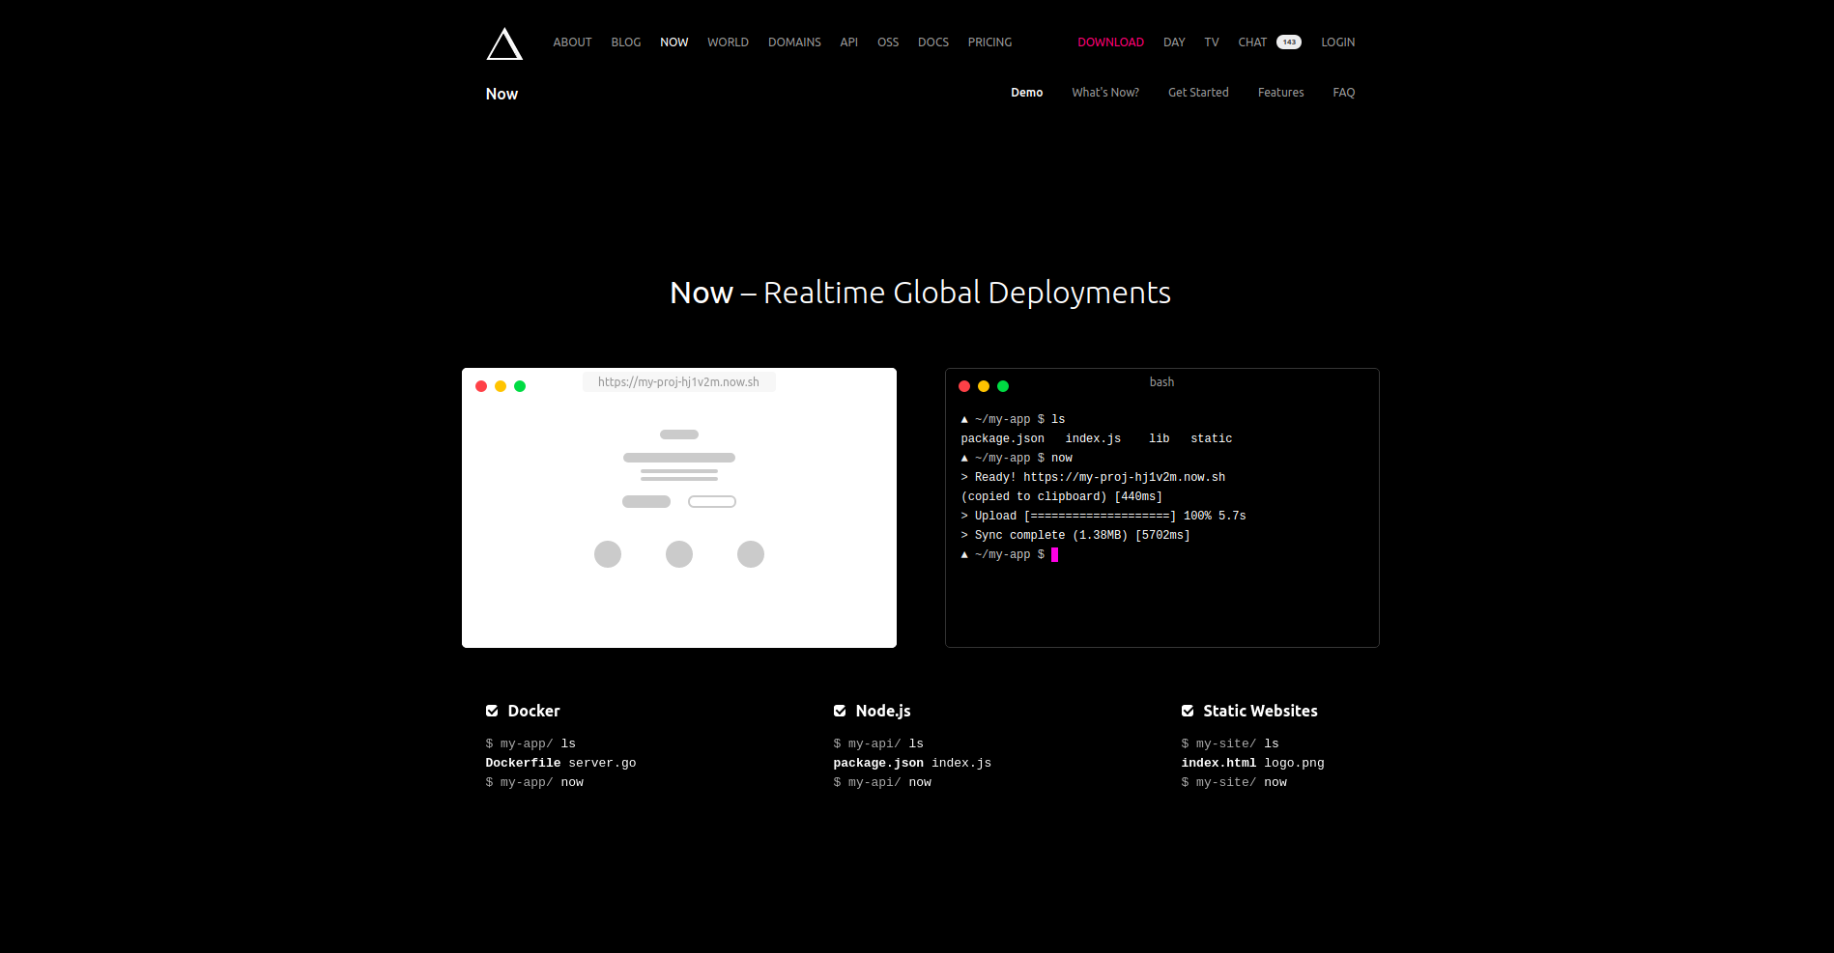
Task: Jump to the FAQ section
Action: 1343,93
